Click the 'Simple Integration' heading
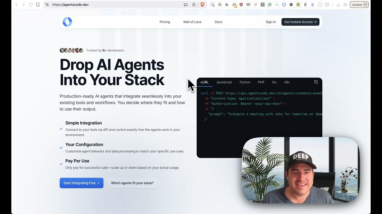The height and width of the screenshot is (214, 382). click(x=84, y=123)
